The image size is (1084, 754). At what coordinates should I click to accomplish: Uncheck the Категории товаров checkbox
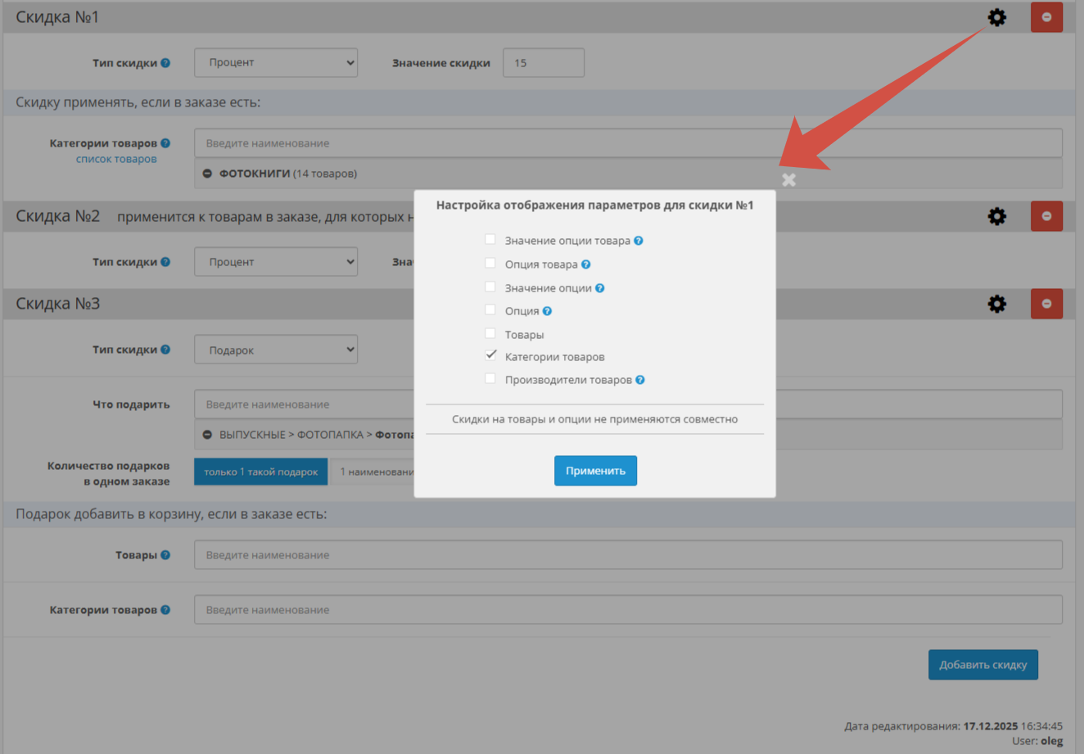coord(490,356)
